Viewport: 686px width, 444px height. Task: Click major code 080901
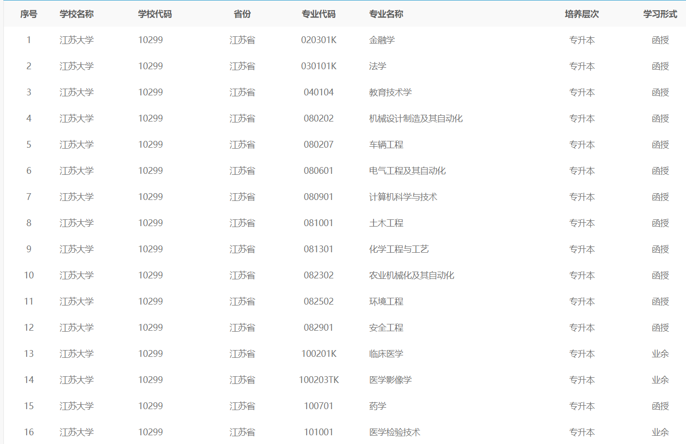tap(319, 197)
